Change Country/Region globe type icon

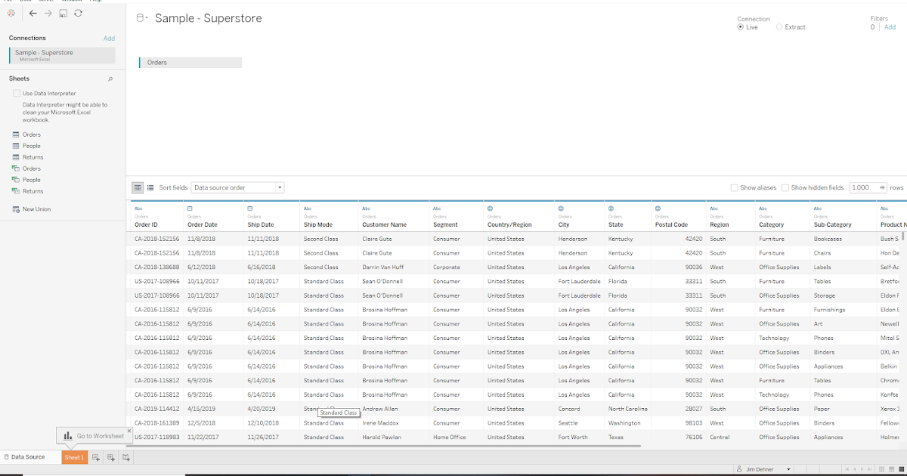click(x=490, y=209)
